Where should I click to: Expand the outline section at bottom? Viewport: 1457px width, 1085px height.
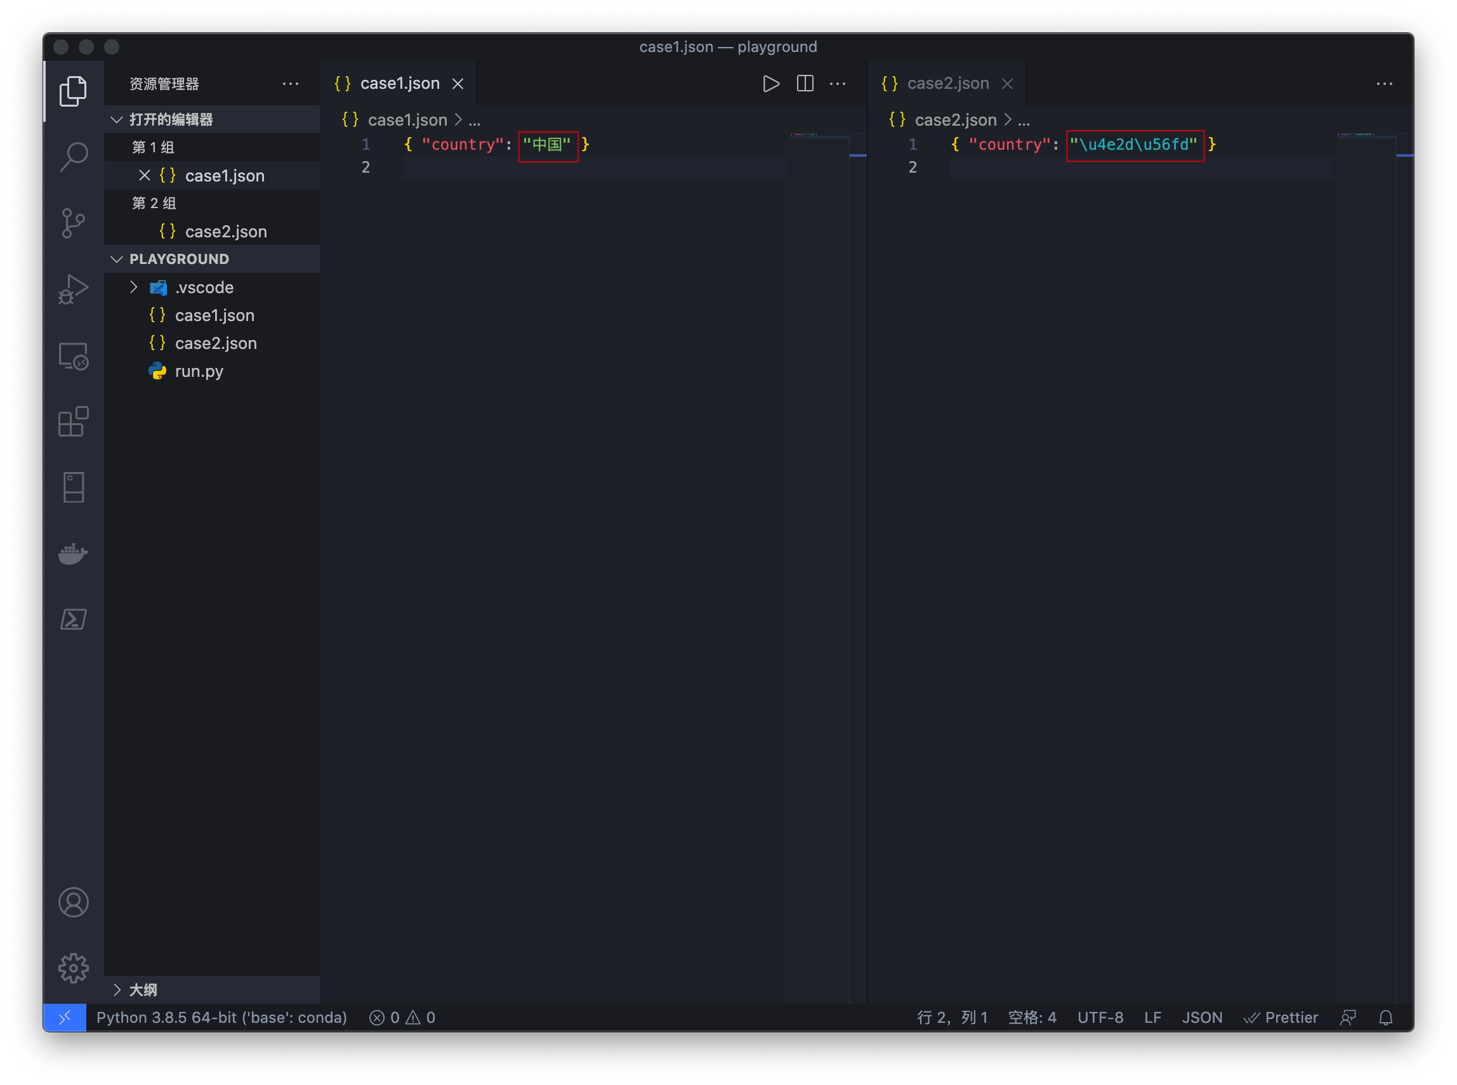click(211, 990)
